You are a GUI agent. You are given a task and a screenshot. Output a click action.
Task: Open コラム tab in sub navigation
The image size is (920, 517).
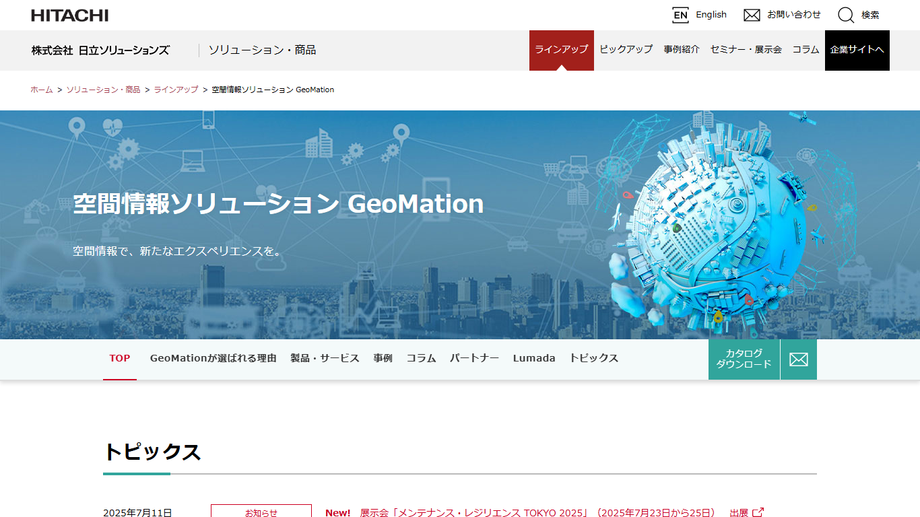(421, 359)
